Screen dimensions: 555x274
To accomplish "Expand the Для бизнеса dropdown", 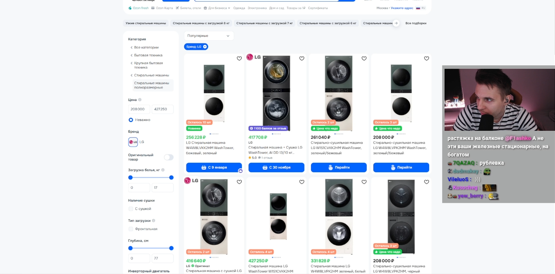I will pos(217,8).
